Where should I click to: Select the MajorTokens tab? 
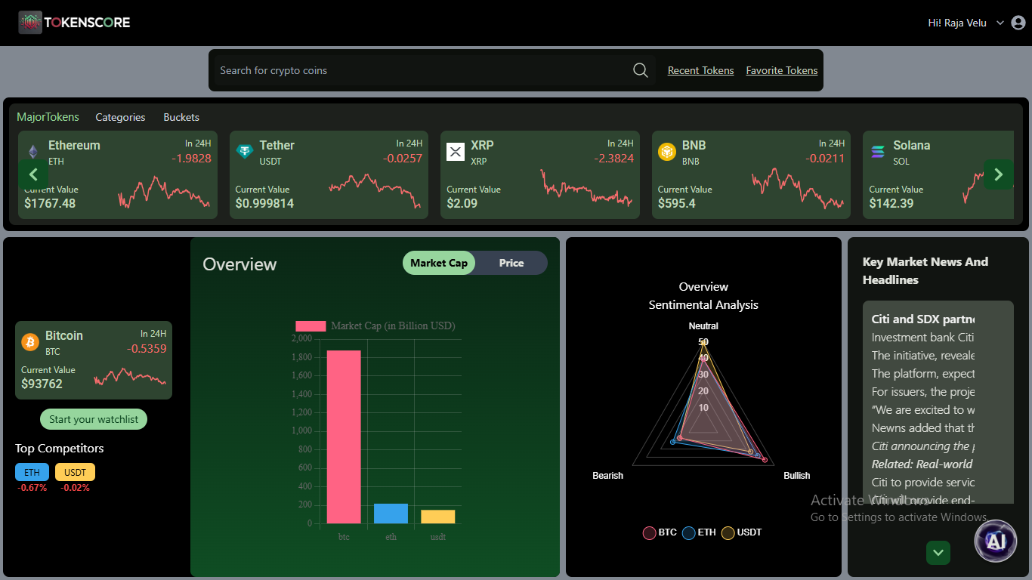click(48, 117)
